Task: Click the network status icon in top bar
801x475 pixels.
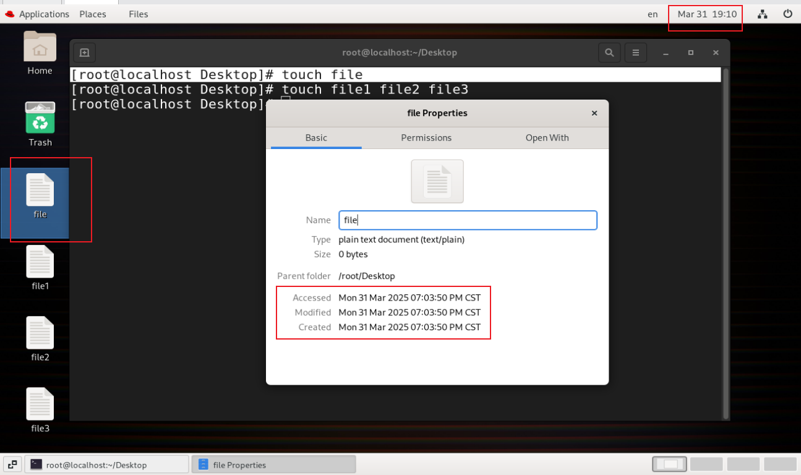Action: 763,14
